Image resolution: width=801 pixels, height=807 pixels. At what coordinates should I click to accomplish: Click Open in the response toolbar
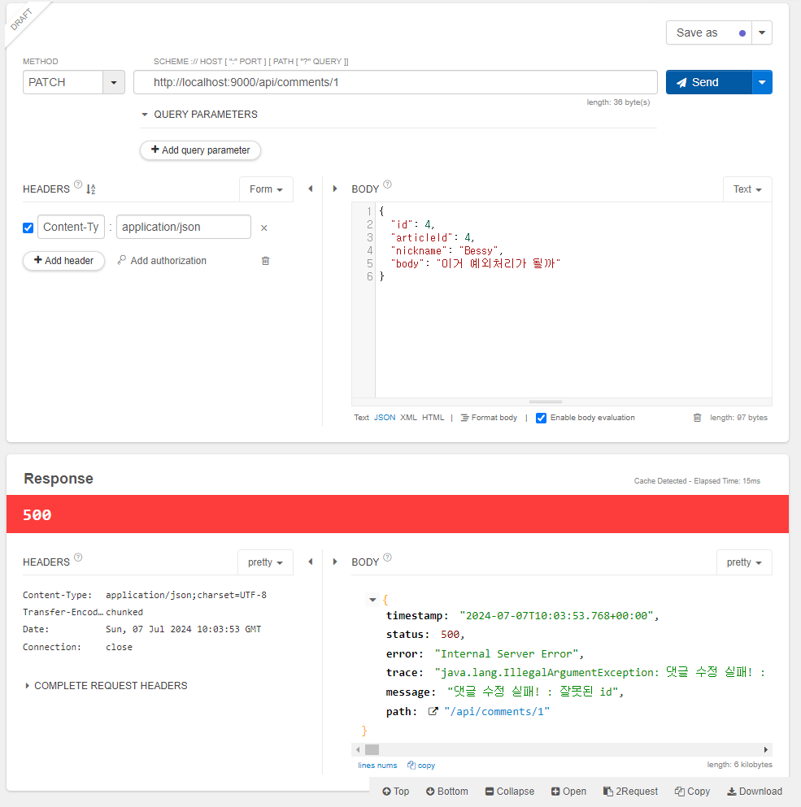pos(568,792)
